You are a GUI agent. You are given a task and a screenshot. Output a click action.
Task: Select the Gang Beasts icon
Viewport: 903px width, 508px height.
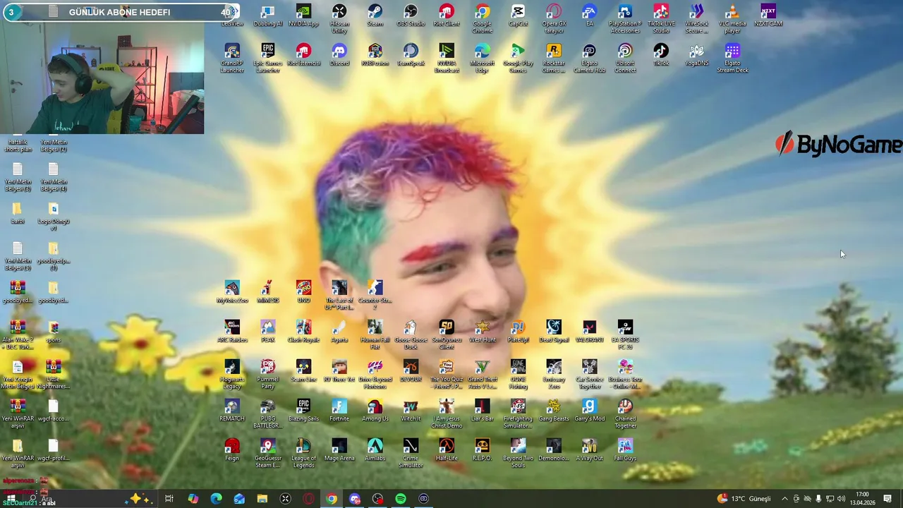coord(554,411)
